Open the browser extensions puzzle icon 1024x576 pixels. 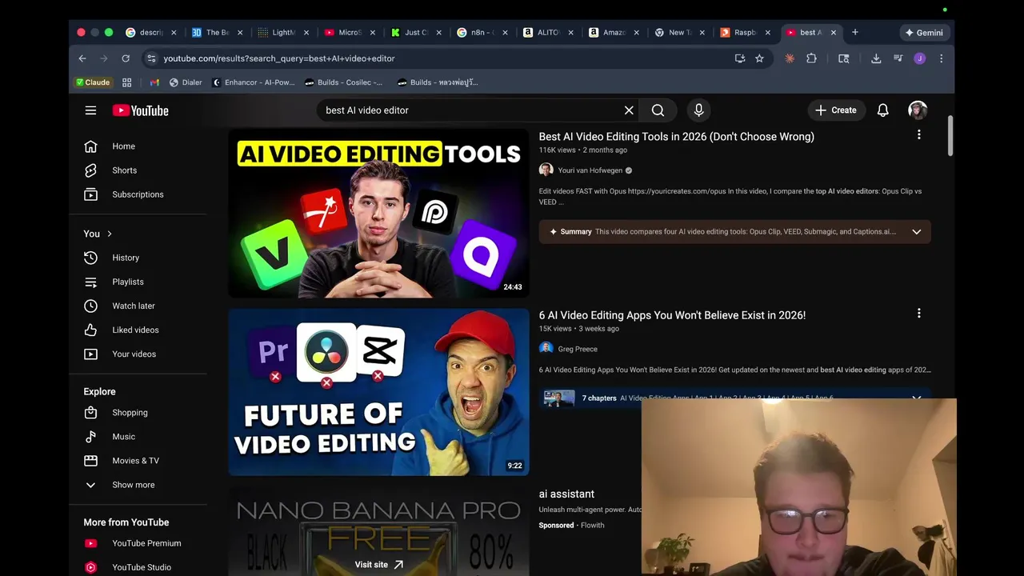coord(811,58)
